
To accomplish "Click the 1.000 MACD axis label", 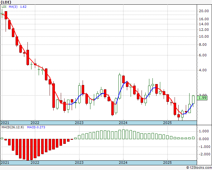I will (205, 131).
